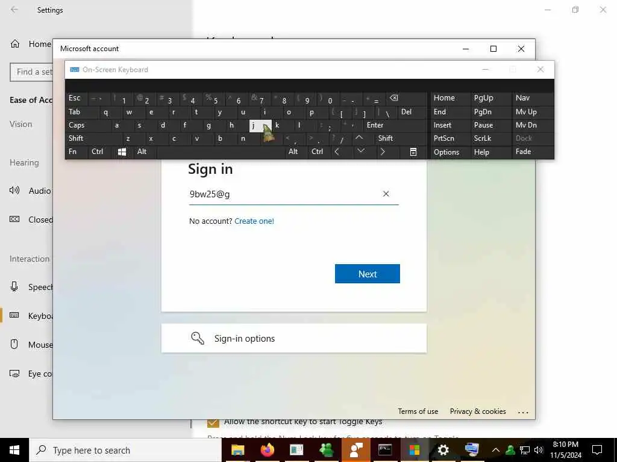This screenshot has height=462, width=617.
Task: Tap the up arrow key on keyboard
Action: pos(359,138)
